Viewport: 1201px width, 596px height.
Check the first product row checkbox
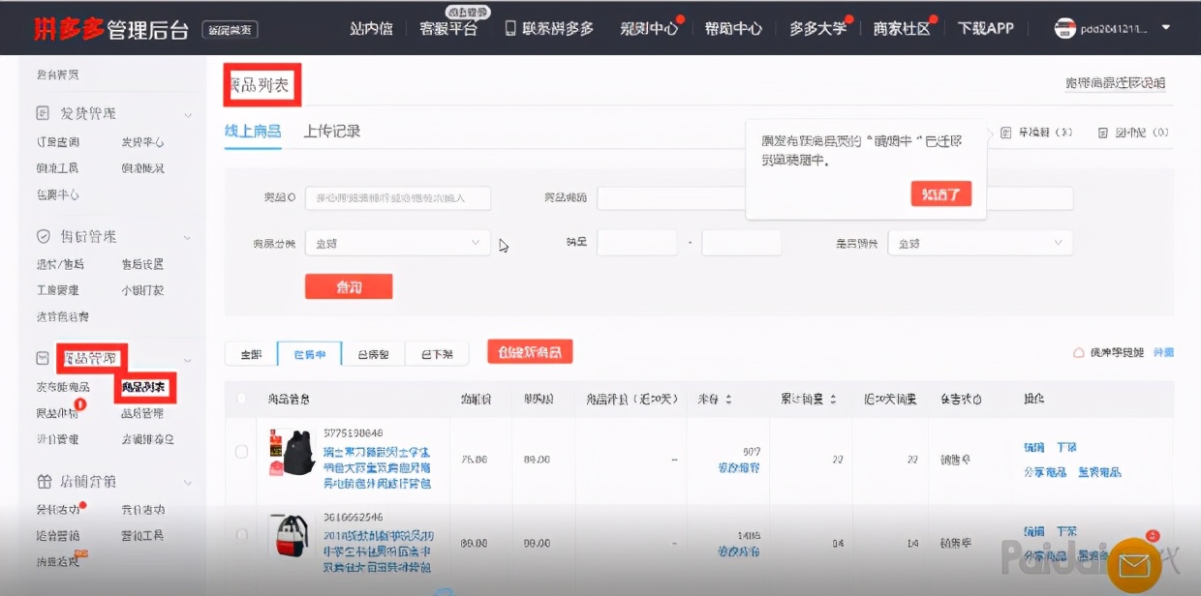[x=241, y=451]
